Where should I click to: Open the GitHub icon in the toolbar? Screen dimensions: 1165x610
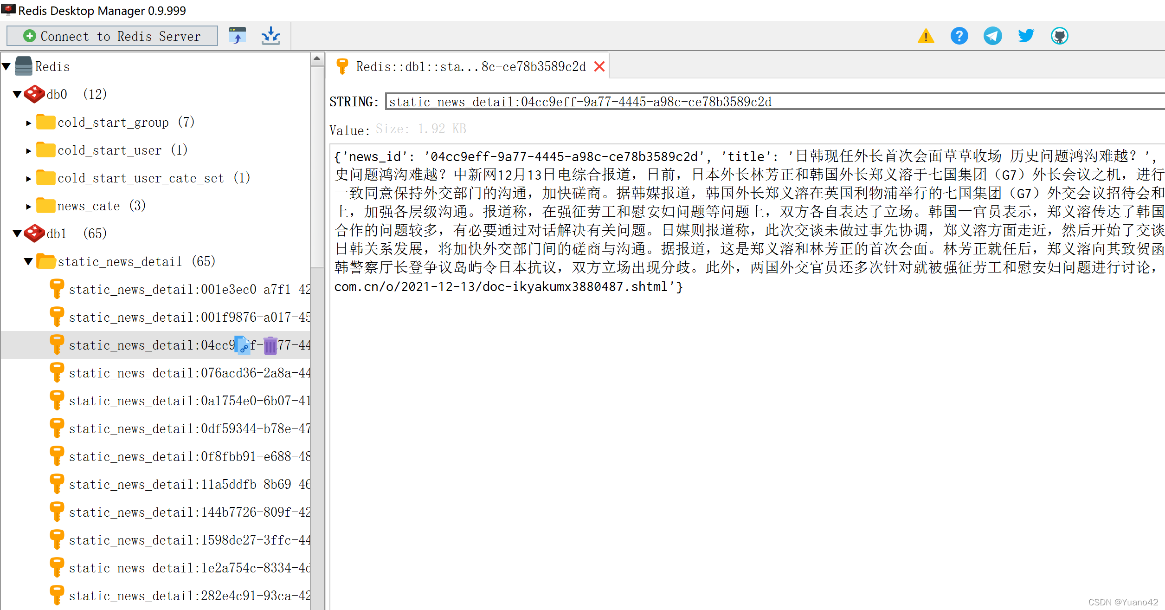click(1059, 36)
